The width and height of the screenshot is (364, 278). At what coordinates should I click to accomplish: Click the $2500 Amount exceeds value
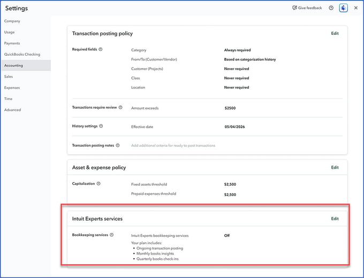230,108
